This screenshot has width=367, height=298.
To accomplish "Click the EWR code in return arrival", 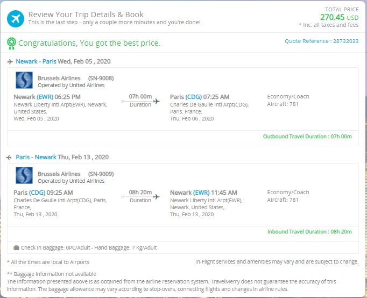I will [x=202, y=193].
